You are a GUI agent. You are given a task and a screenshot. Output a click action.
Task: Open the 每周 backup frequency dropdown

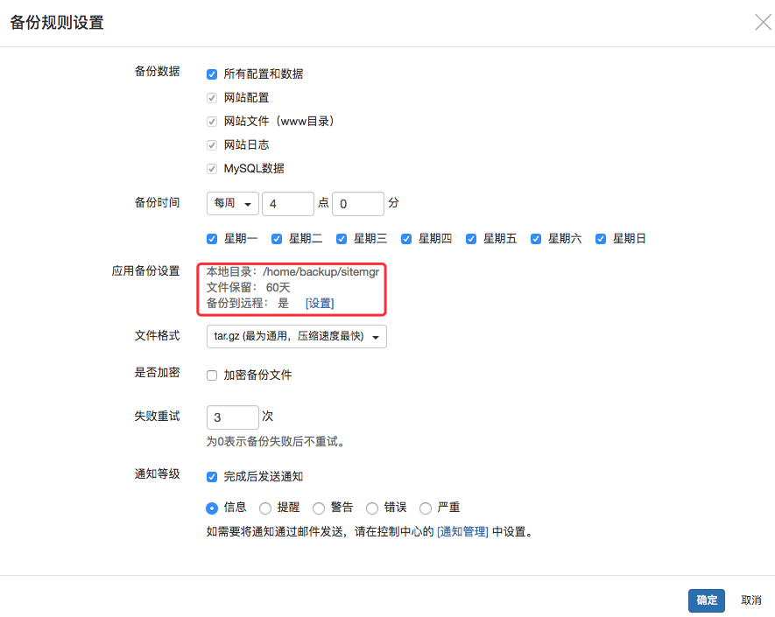tap(233, 204)
